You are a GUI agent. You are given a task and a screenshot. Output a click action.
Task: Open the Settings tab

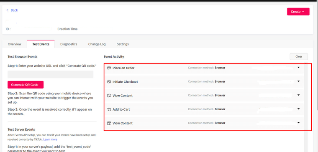tap(123, 44)
